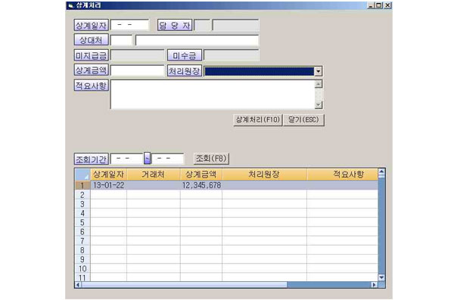Select row header 10 in grid
This screenshot has width=454, height=300.
pos(82,269)
